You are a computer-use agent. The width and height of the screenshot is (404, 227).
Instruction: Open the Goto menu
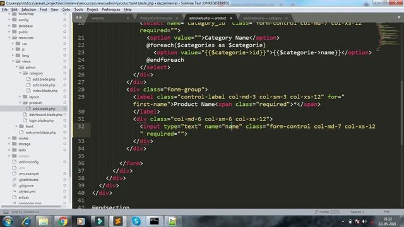click(x=66, y=9)
